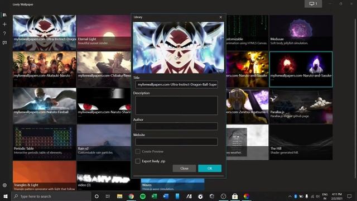Select the Eternal Light wallpaper tile
The height and width of the screenshot is (201, 357).
(x=104, y=33)
